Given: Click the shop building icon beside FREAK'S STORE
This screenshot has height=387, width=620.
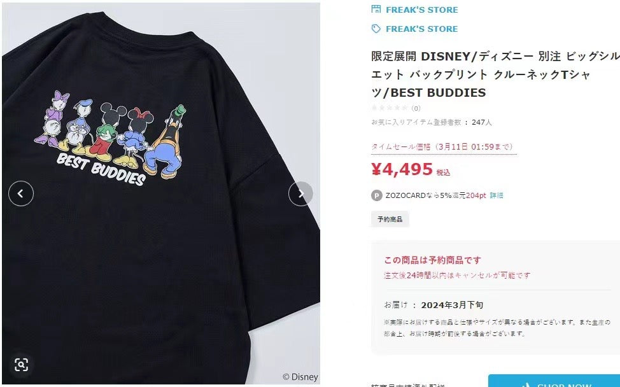Looking at the screenshot, I should (x=376, y=9).
